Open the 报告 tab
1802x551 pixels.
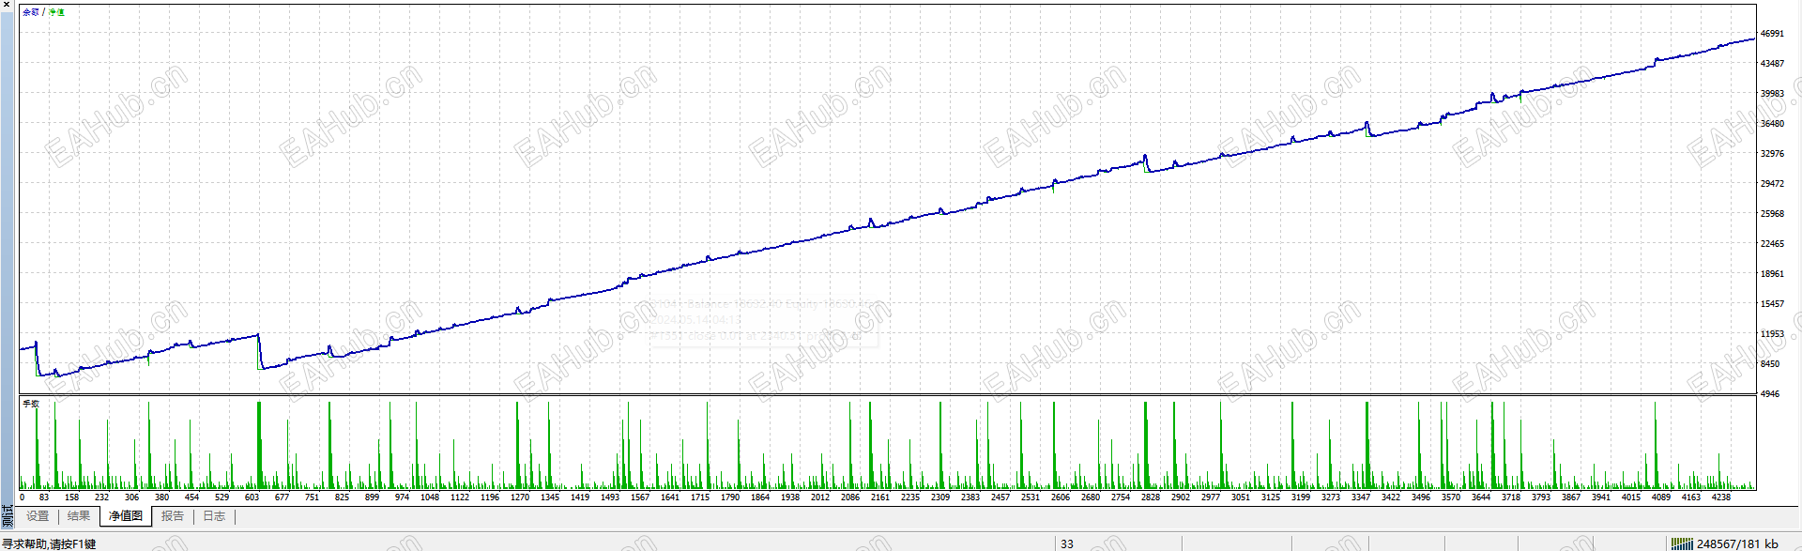click(173, 516)
